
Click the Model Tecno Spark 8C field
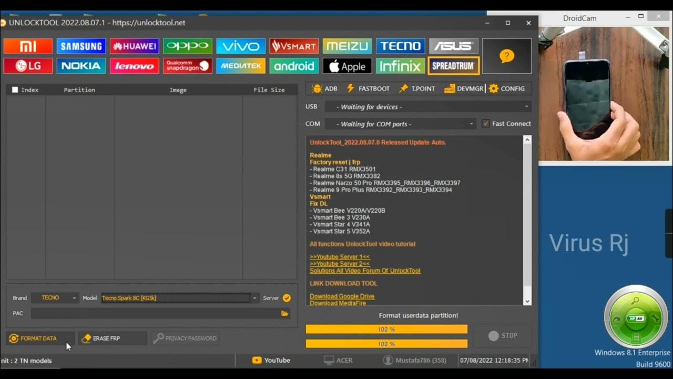tap(176, 298)
